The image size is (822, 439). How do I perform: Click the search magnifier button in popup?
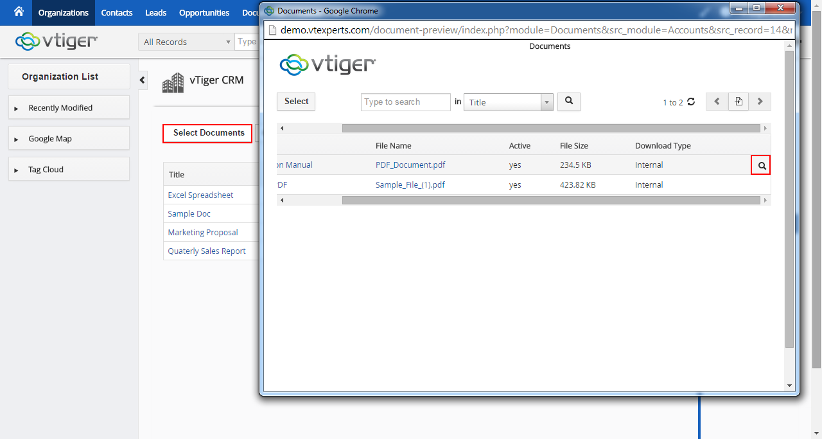[569, 102]
